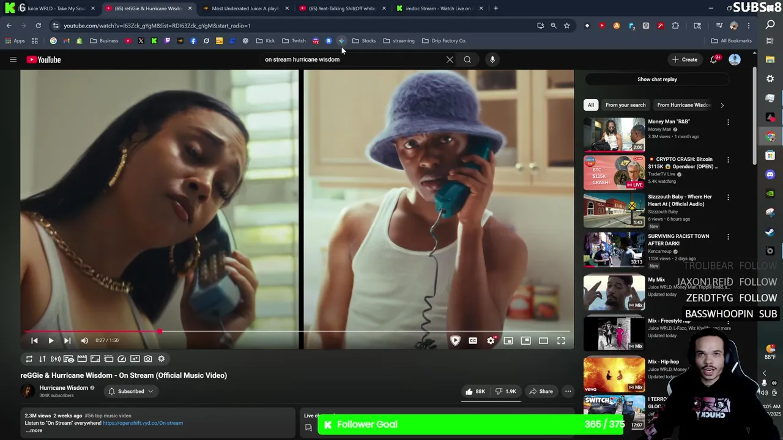Image resolution: width=783 pixels, height=440 pixels.
Task: Bookmark this page with the star
Action: [566, 26]
